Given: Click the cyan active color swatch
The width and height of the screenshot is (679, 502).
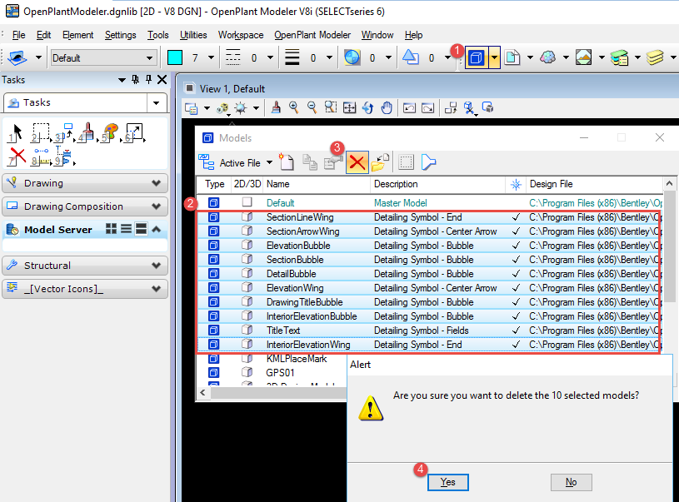Looking at the screenshot, I should [x=175, y=57].
